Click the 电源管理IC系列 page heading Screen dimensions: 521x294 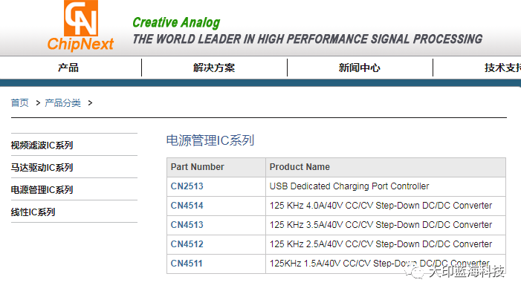point(210,140)
